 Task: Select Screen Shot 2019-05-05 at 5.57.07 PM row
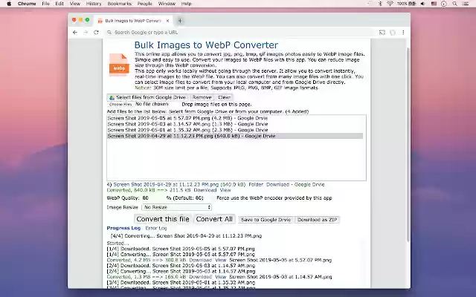click(x=235, y=118)
